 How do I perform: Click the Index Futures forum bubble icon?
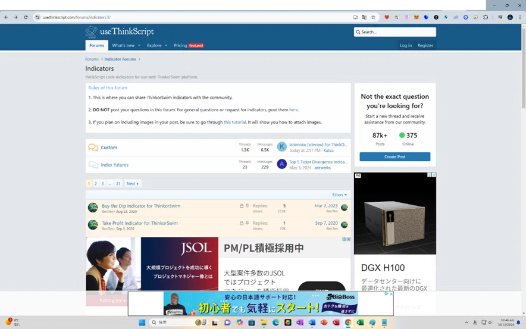93,165
